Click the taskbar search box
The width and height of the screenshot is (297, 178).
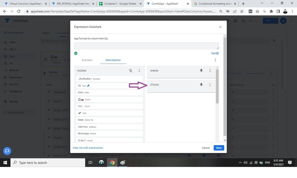48,163
